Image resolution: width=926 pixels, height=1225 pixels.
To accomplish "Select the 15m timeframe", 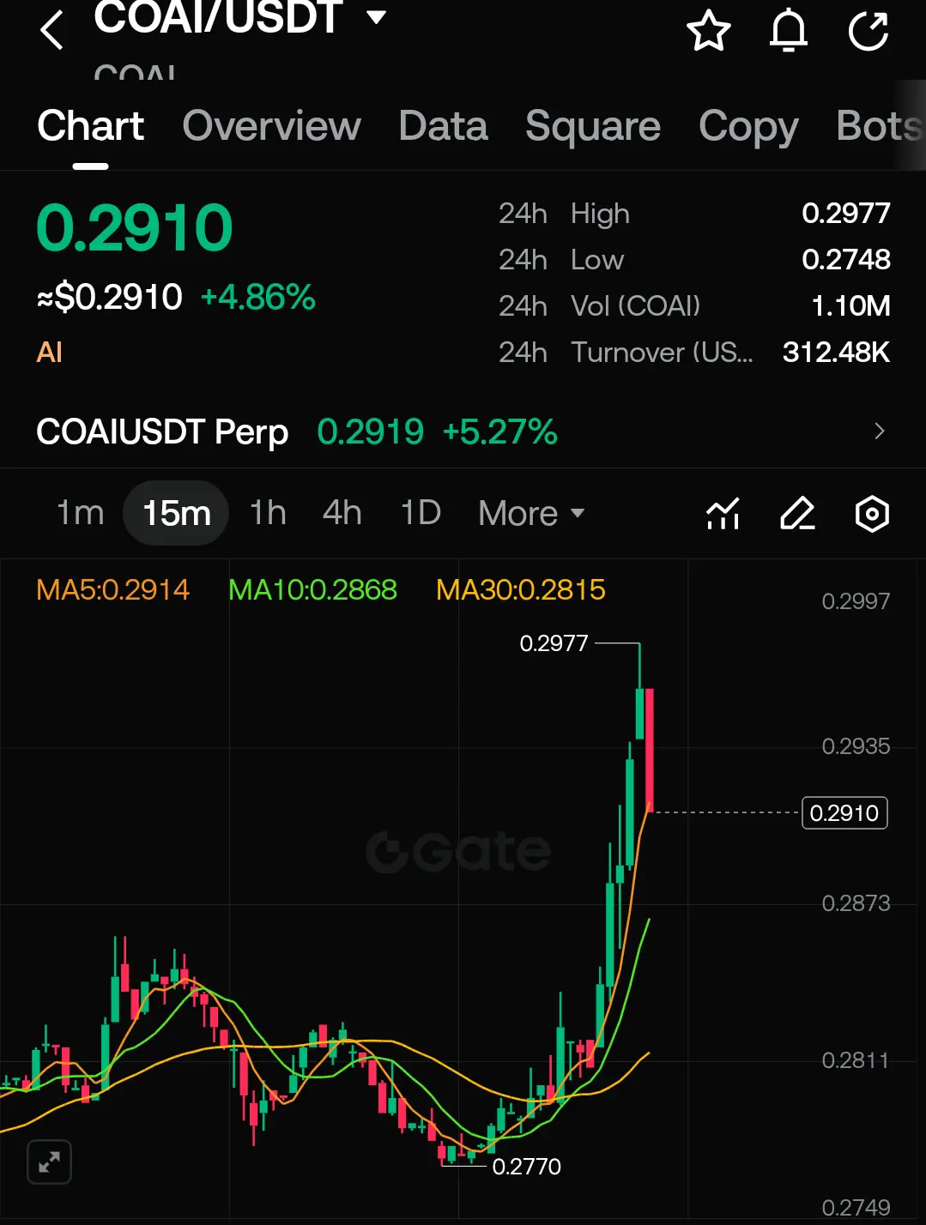I will 176,513.
